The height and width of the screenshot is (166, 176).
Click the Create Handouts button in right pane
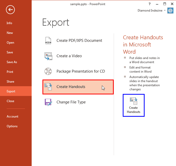(134, 105)
